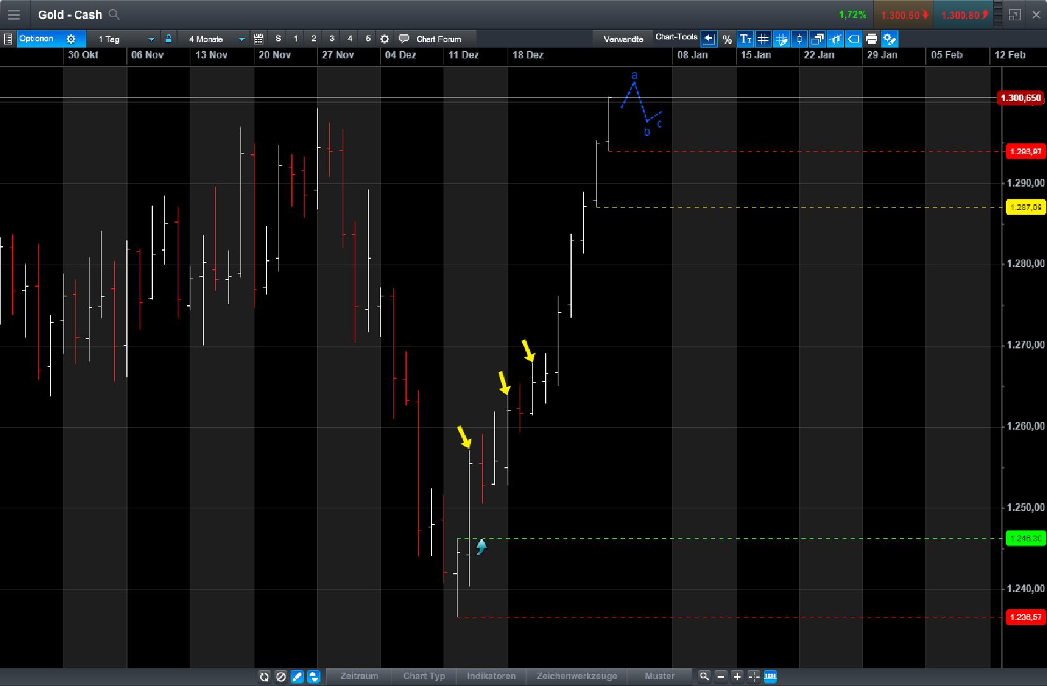The width and height of the screenshot is (1047, 686).
Task: Click the refresh icon in bottom toolbar
Action: pyautogui.click(x=265, y=676)
